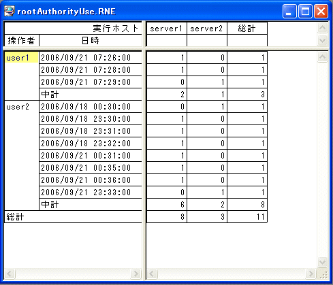Screen dimensions: 333x285
Task: Click the server2 grand total value 3
Action: click(207, 217)
